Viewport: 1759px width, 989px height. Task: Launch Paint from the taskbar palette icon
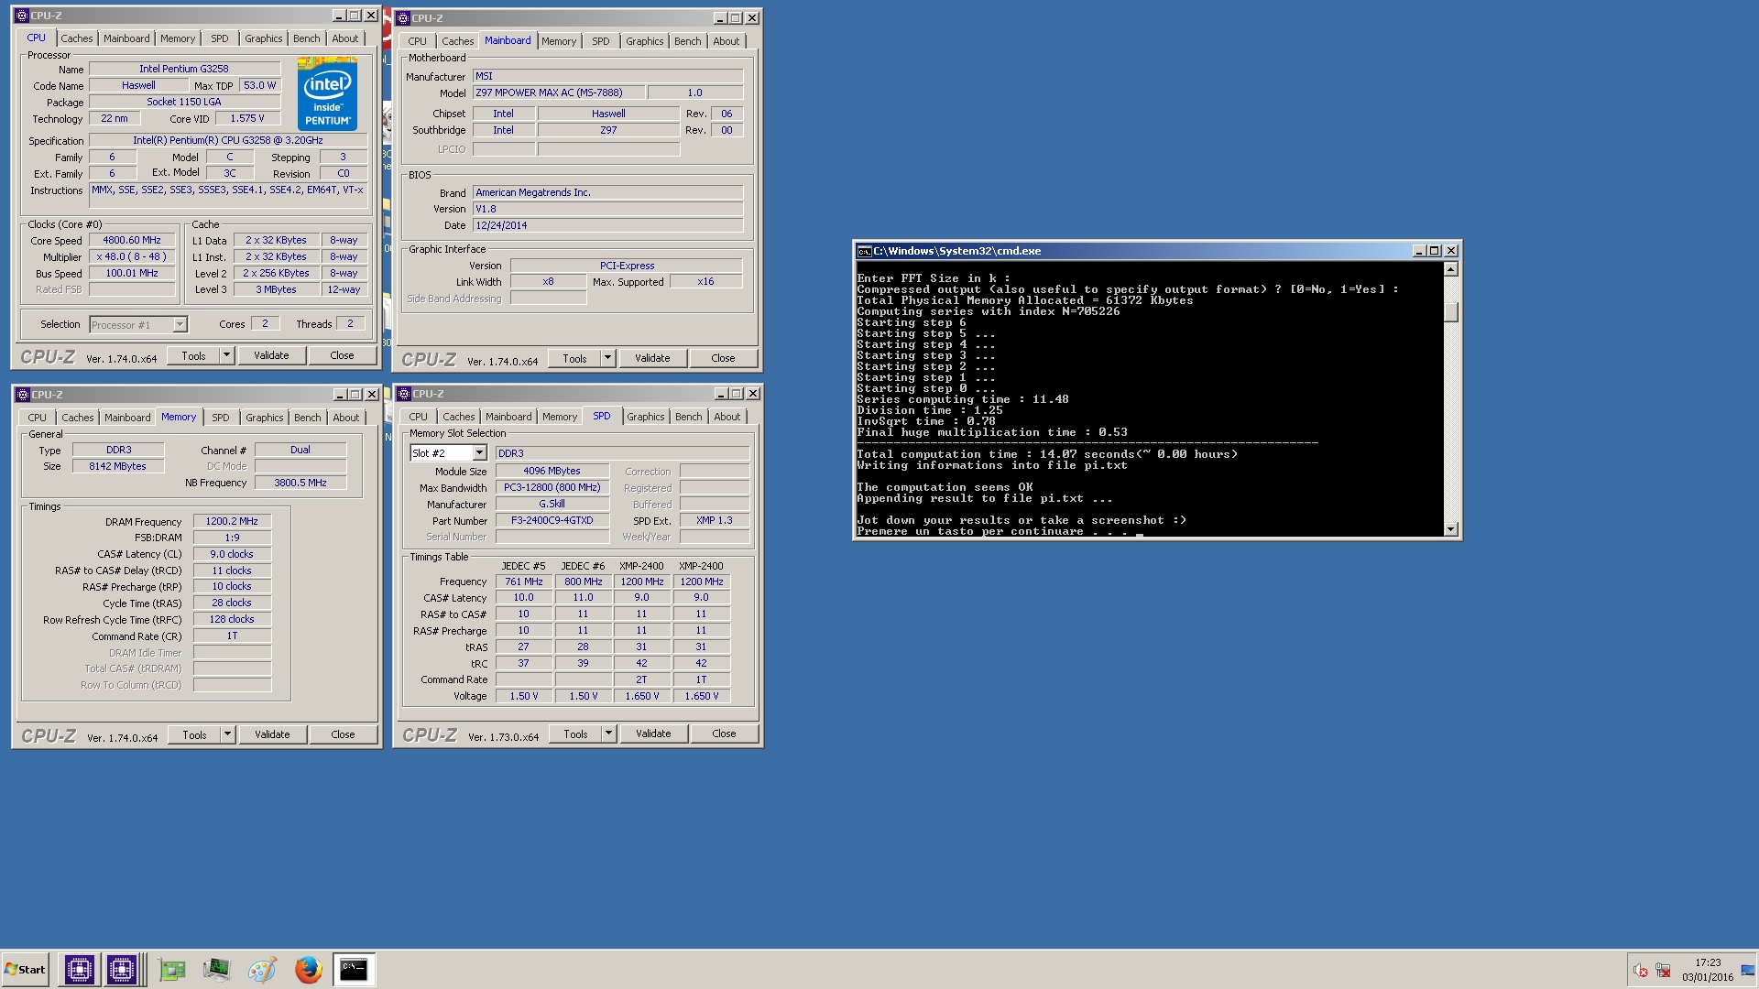click(x=262, y=969)
